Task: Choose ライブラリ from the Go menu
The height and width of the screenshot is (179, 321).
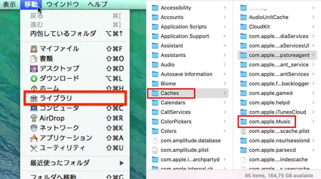Action: point(75,98)
